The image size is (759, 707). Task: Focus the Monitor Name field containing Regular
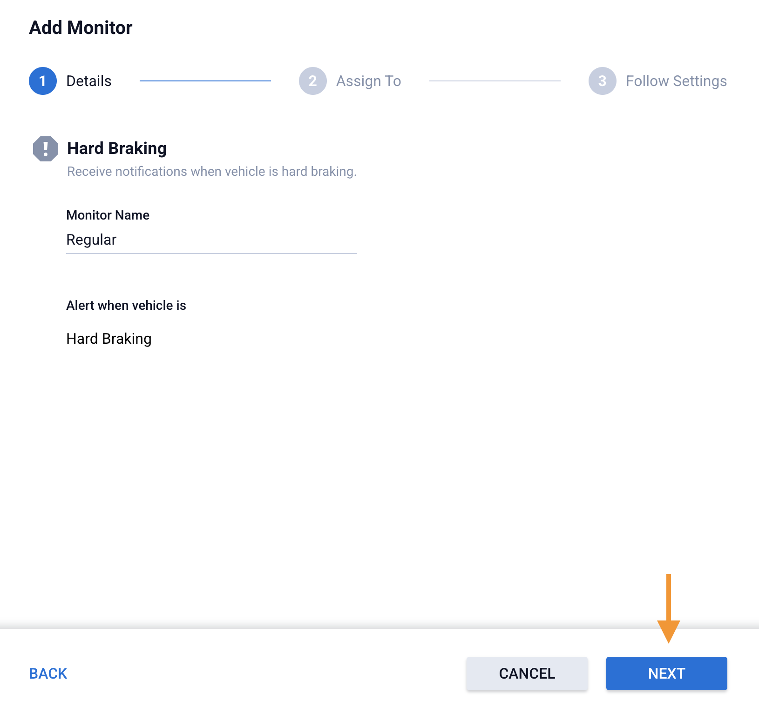[x=211, y=240]
